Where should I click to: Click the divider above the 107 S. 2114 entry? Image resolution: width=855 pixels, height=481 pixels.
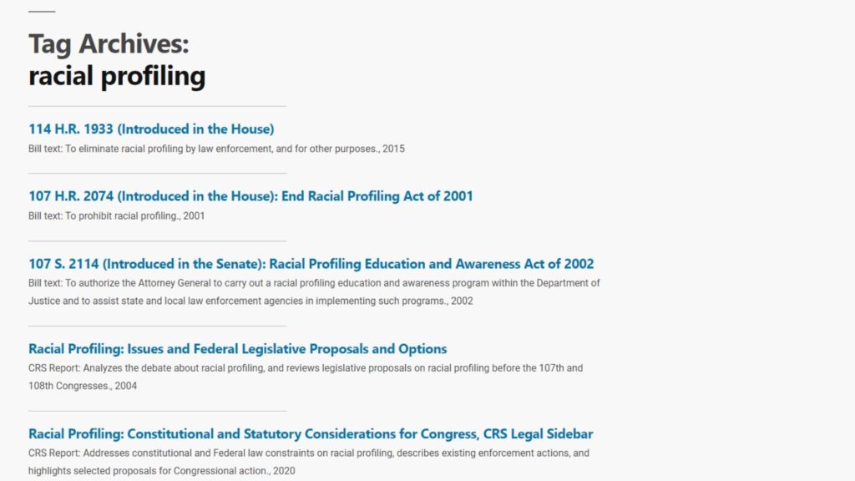tap(158, 241)
